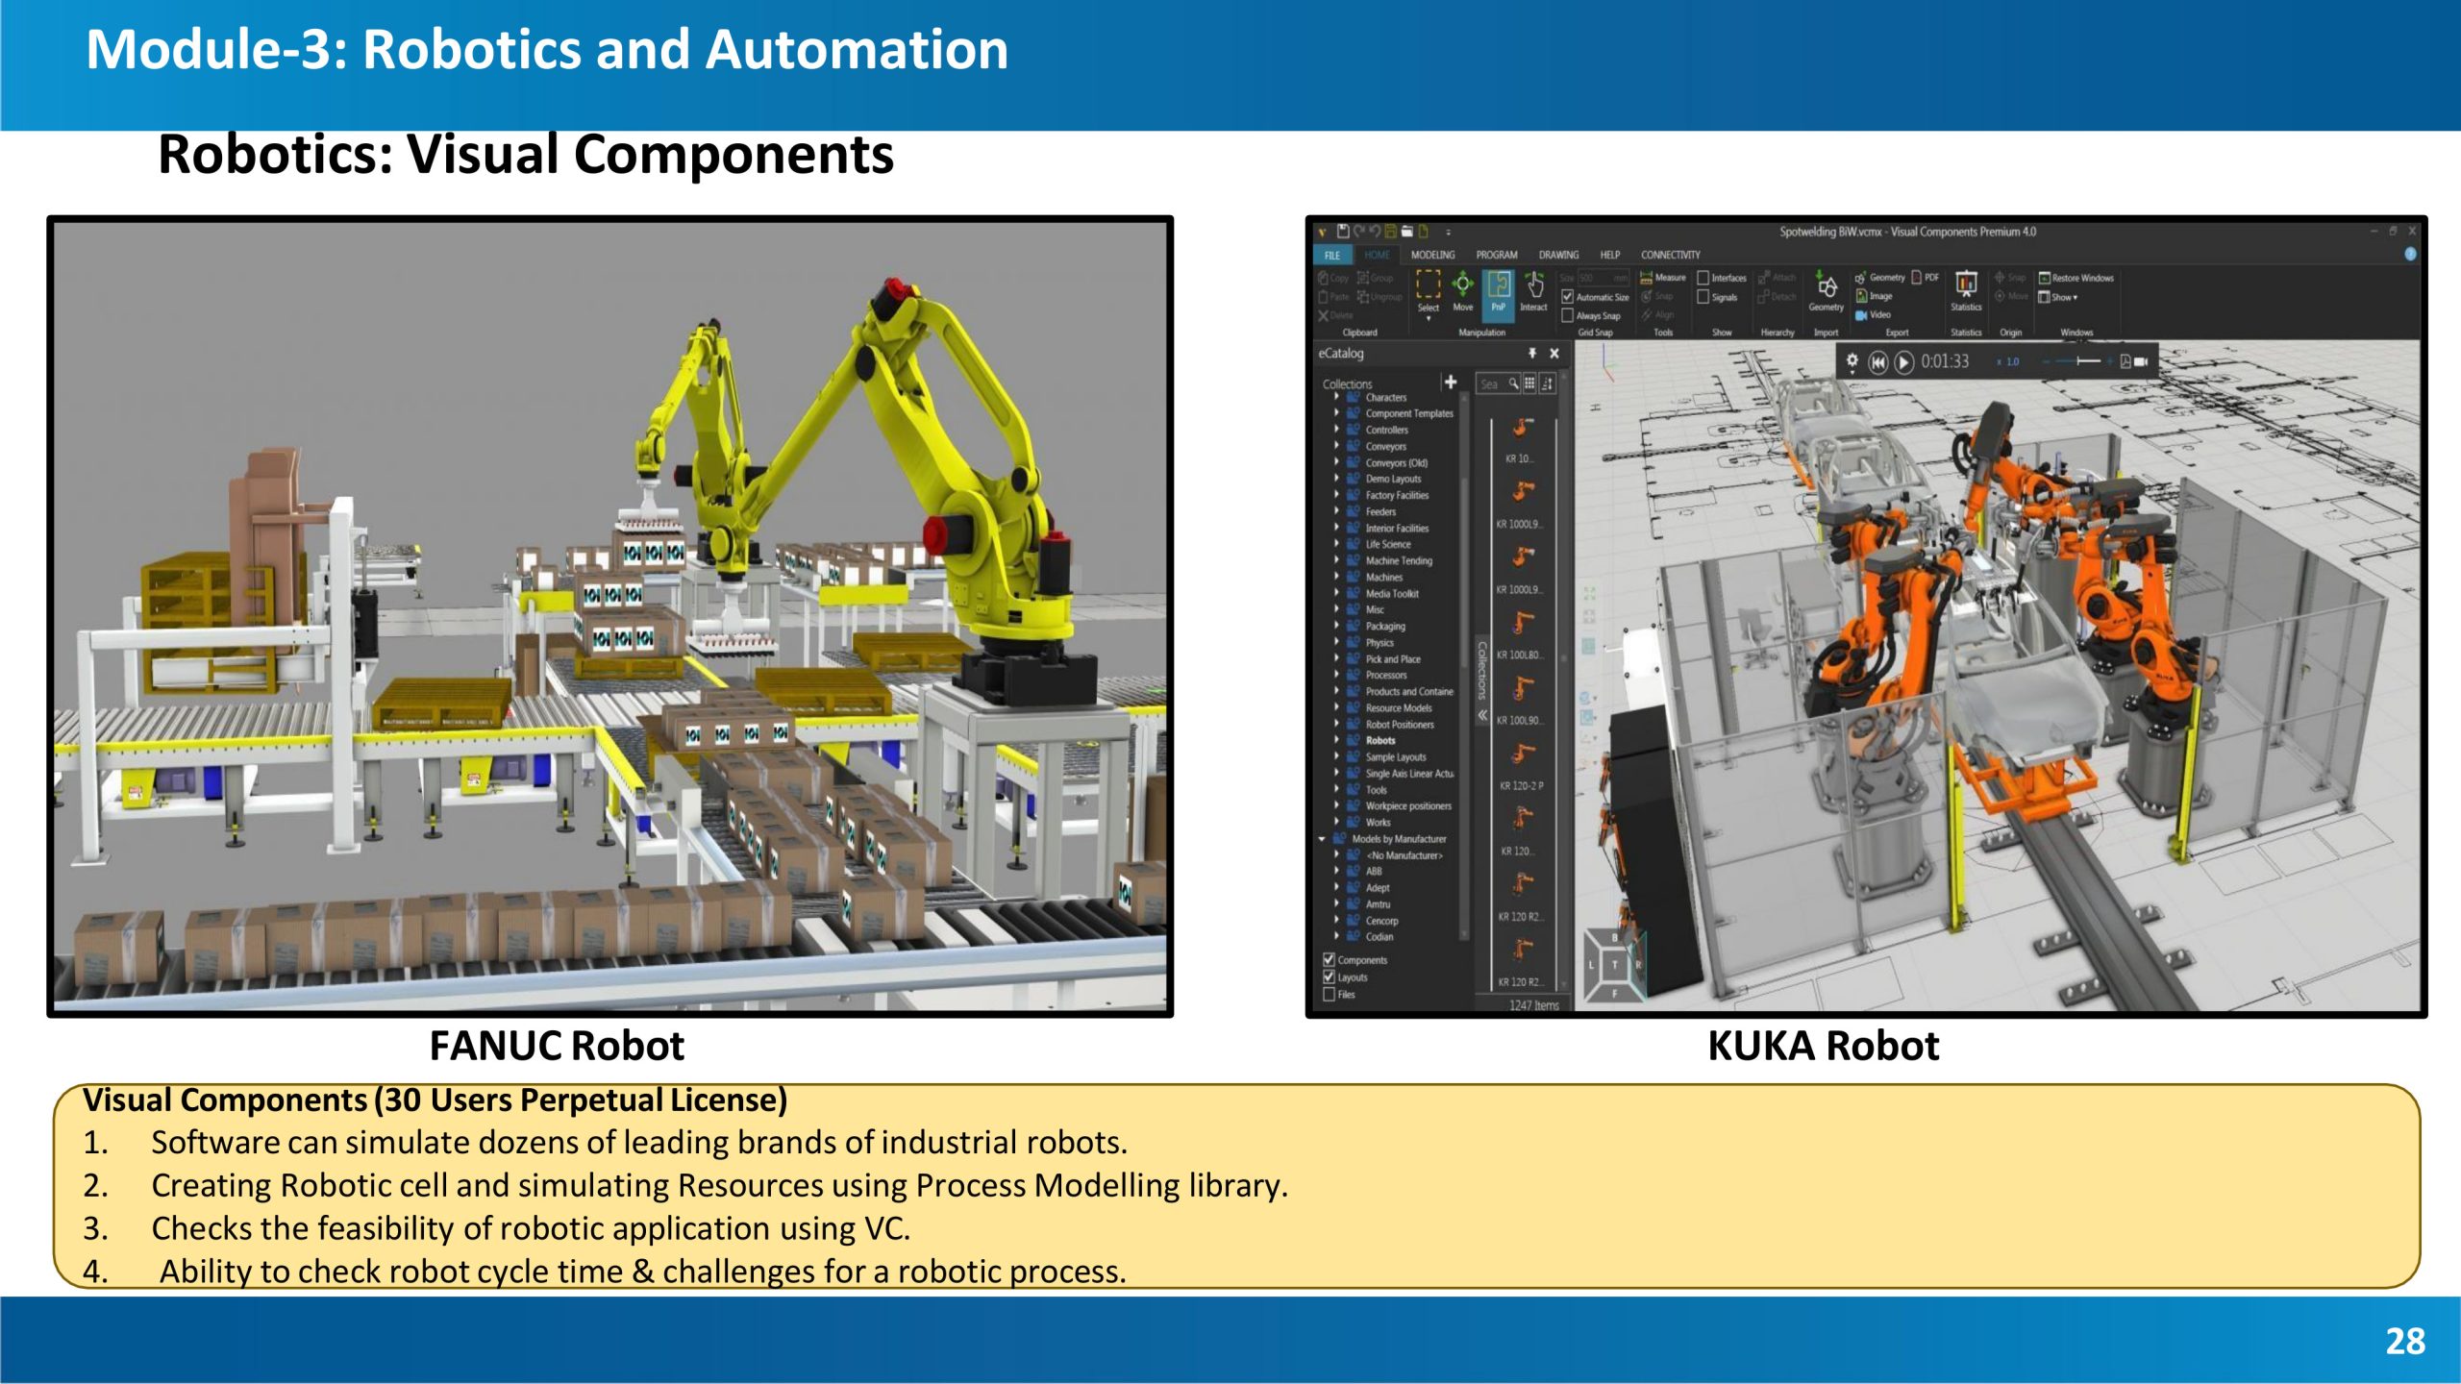Expand the Pick and Place collection
Screen dimensions: 2461x1384
pos(1336,658)
